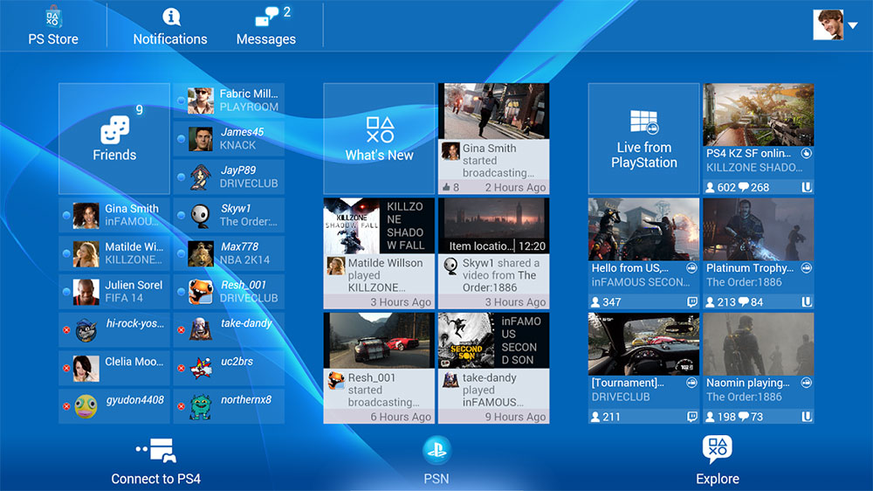Image resolution: width=873 pixels, height=491 pixels.
Task: Select offline friend Clelia Moo...
Action: pos(114,369)
